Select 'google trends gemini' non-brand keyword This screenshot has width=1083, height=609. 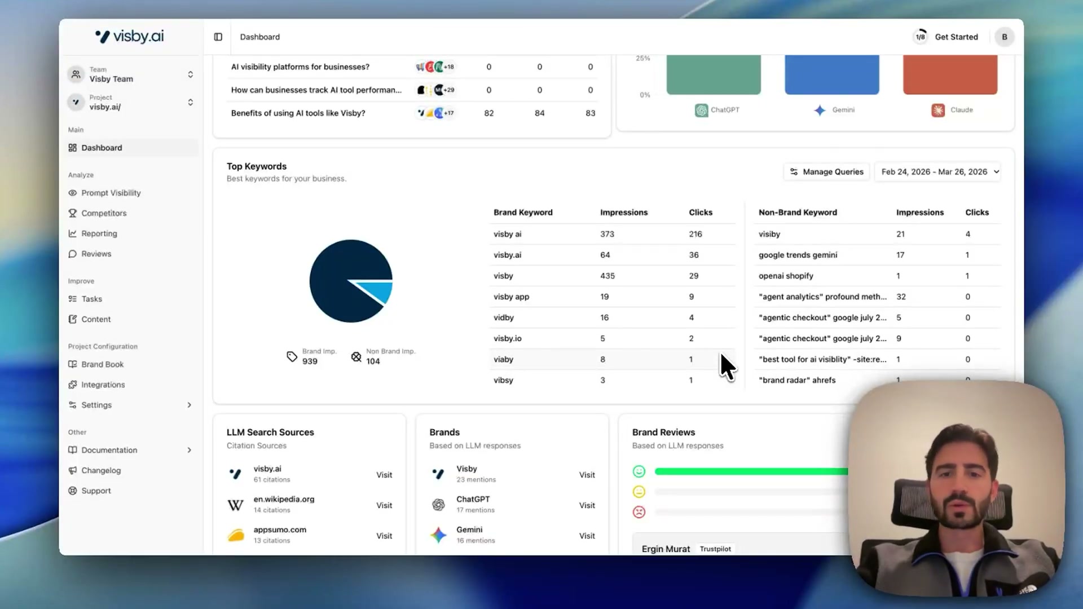[798, 255]
